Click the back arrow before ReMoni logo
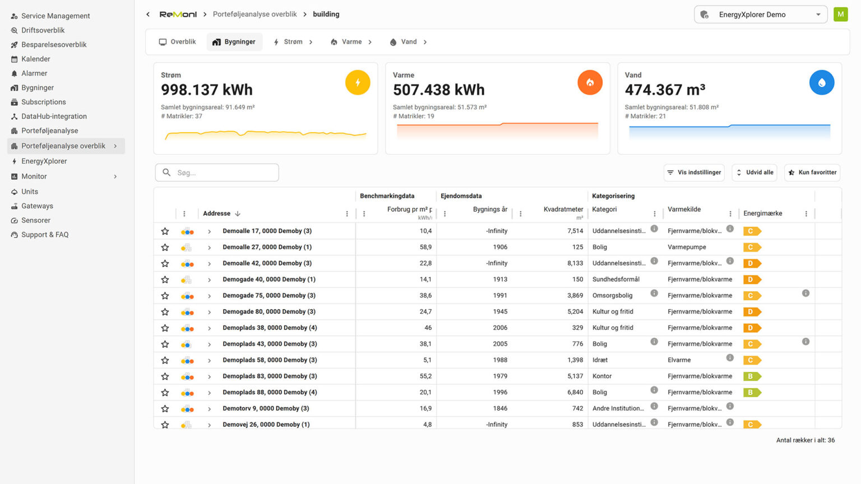The image size is (861, 484). pos(148,15)
